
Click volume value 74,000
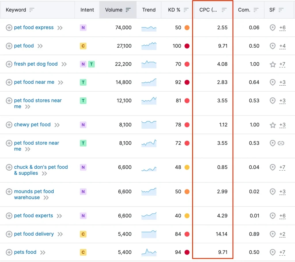[123, 28]
